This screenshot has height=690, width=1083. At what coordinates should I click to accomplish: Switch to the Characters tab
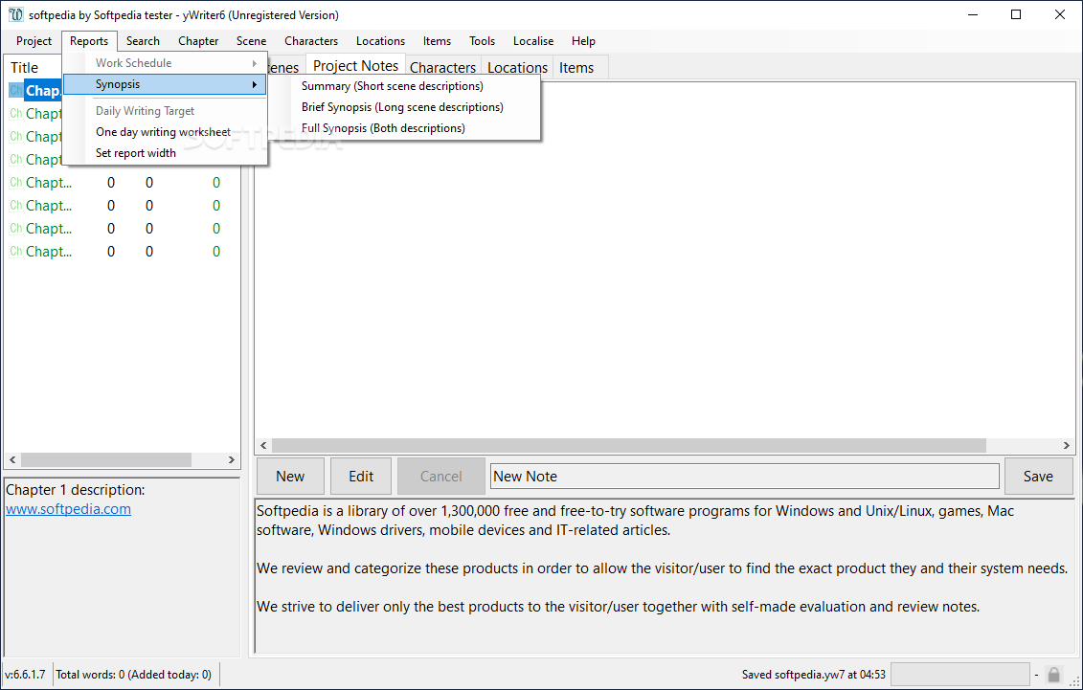[x=442, y=68]
